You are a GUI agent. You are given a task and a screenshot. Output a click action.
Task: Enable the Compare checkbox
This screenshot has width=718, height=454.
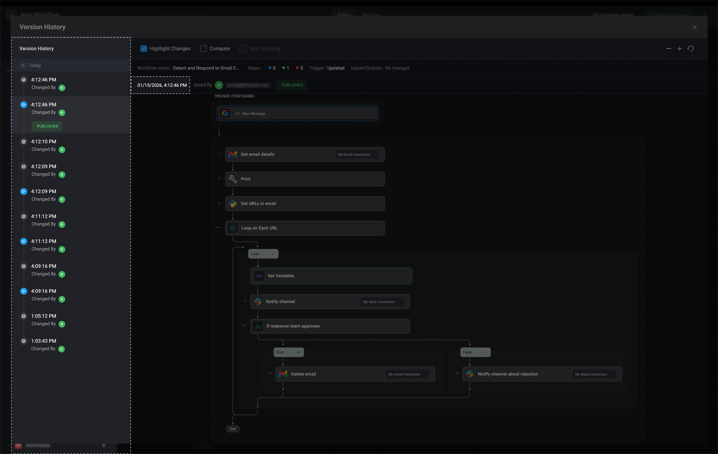tap(203, 49)
